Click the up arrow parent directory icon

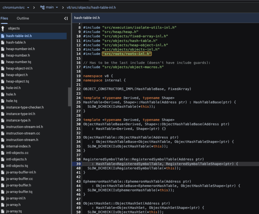point(3,28)
